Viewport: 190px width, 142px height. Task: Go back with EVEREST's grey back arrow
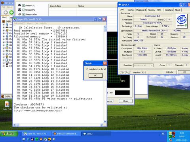pos(6,13)
